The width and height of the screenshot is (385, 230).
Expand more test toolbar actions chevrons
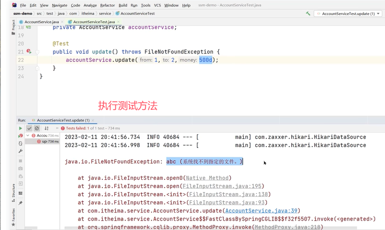click(57, 128)
